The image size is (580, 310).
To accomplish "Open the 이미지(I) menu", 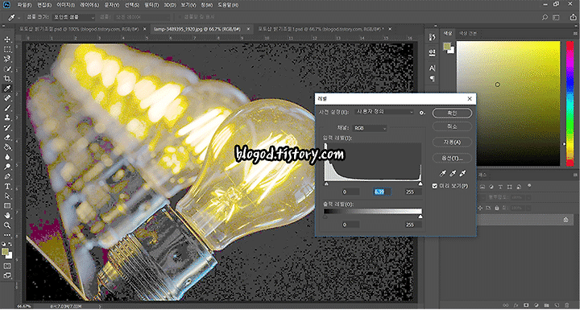I will pyautogui.click(x=65, y=5).
